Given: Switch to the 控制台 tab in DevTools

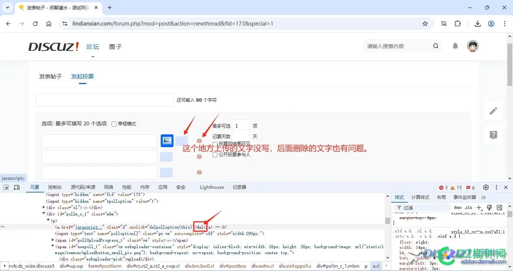Looking at the screenshot, I should (x=55, y=187).
